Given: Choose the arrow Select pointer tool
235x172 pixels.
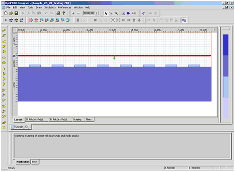Looking at the screenshot, I should coord(106,13).
